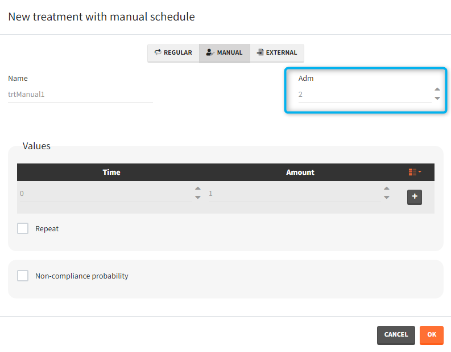Click the Time column header
The height and width of the screenshot is (352, 451).
[x=111, y=172]
